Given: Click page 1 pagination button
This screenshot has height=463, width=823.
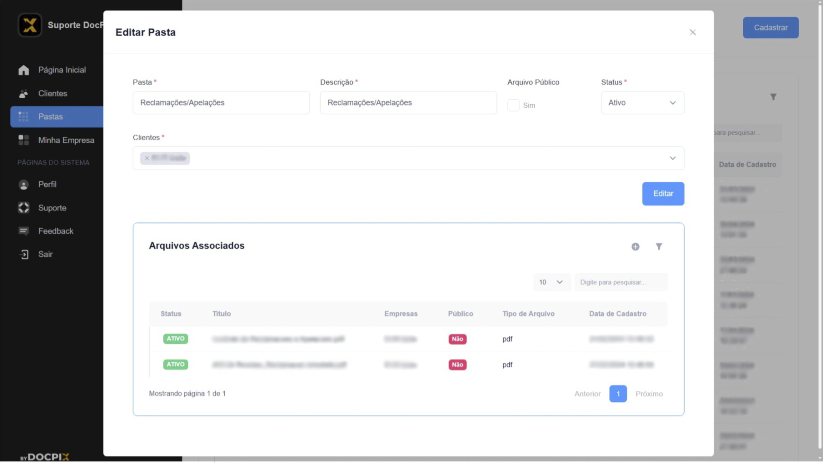Looking at the screenshot, I should pyautogui.click(x=618, y=394).
